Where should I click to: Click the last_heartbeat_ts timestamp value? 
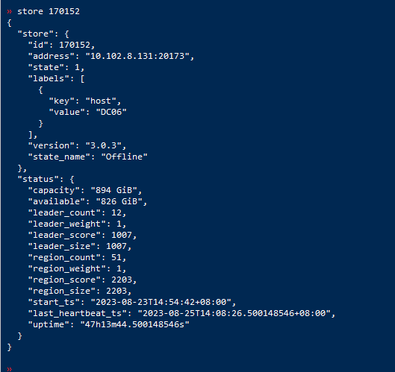(x=234, y=313)
